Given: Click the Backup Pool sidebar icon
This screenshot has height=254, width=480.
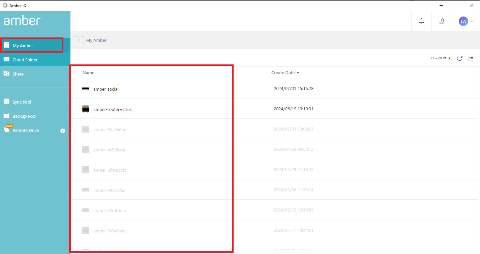Looking at the screenshot, I should [6, 116].
